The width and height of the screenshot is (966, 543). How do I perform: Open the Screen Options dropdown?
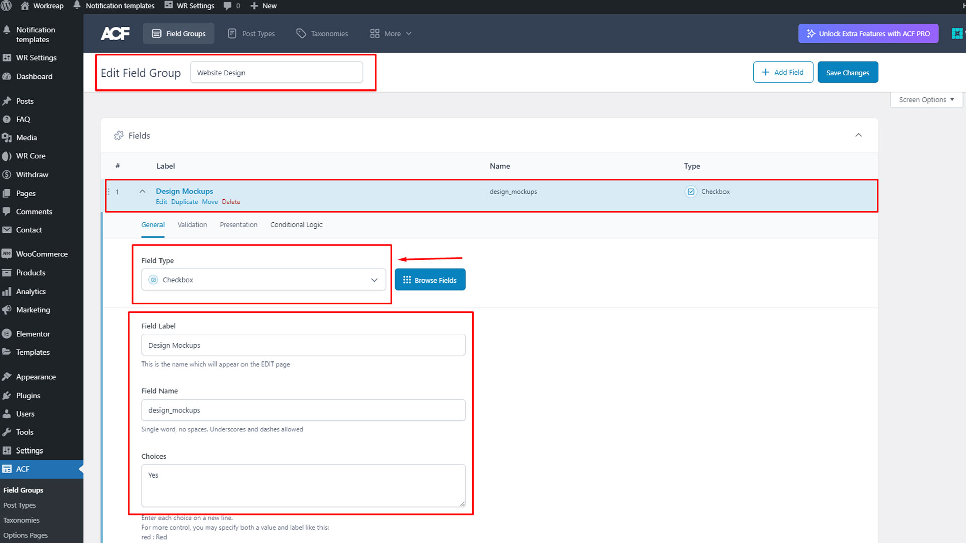click(926, 100)
